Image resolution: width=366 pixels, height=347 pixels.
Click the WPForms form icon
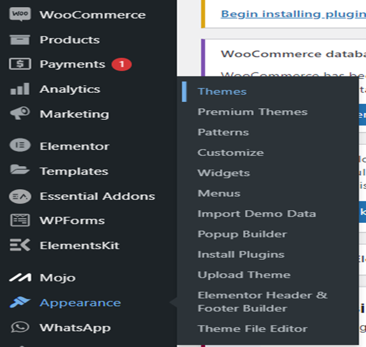click(20, 220)
